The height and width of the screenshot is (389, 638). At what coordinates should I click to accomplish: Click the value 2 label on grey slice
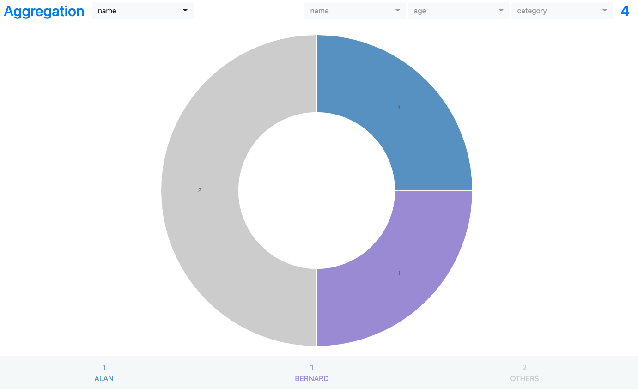tap(200, 190)
